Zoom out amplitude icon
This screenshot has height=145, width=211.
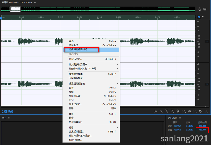(x=161, y=111)
